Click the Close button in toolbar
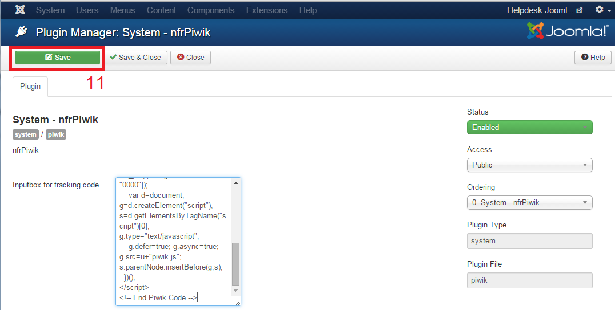The width and height of the screenshot is (615, 310). (x=191, y=58)
